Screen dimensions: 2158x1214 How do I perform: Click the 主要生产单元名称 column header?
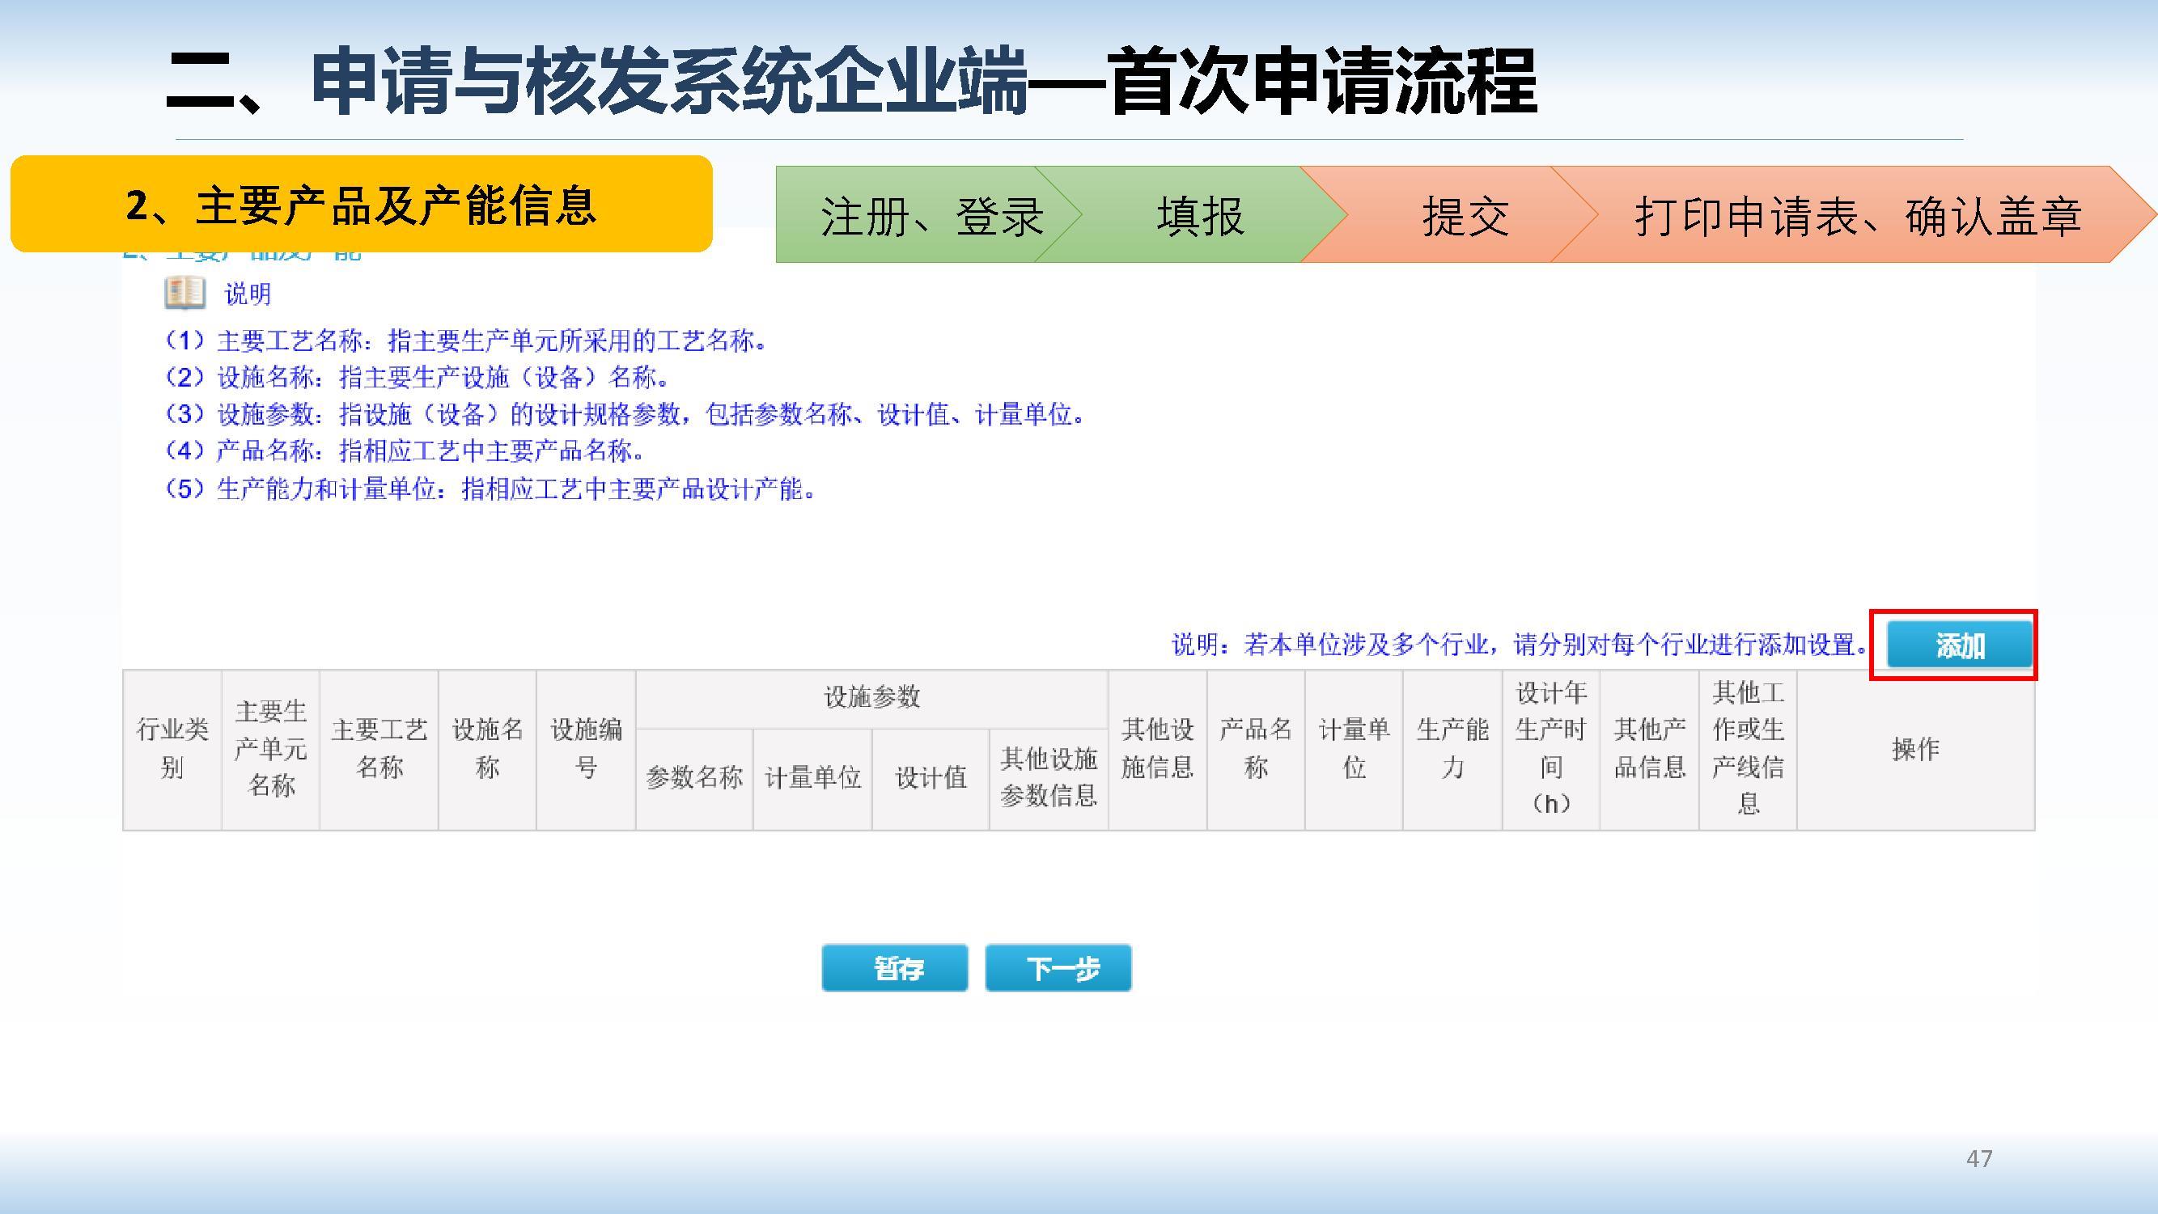point(270,748)
